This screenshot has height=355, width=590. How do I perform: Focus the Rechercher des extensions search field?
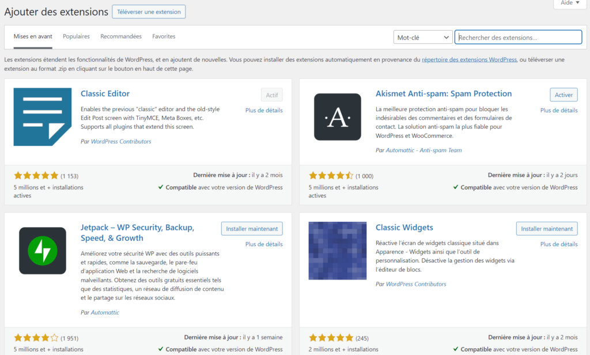[x=518, y=37]
